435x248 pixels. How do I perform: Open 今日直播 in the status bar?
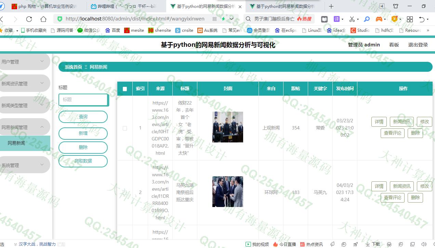pos(284,244)
